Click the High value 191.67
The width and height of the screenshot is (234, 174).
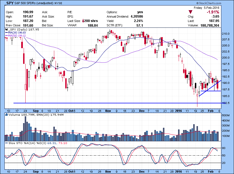coord(28,16)
